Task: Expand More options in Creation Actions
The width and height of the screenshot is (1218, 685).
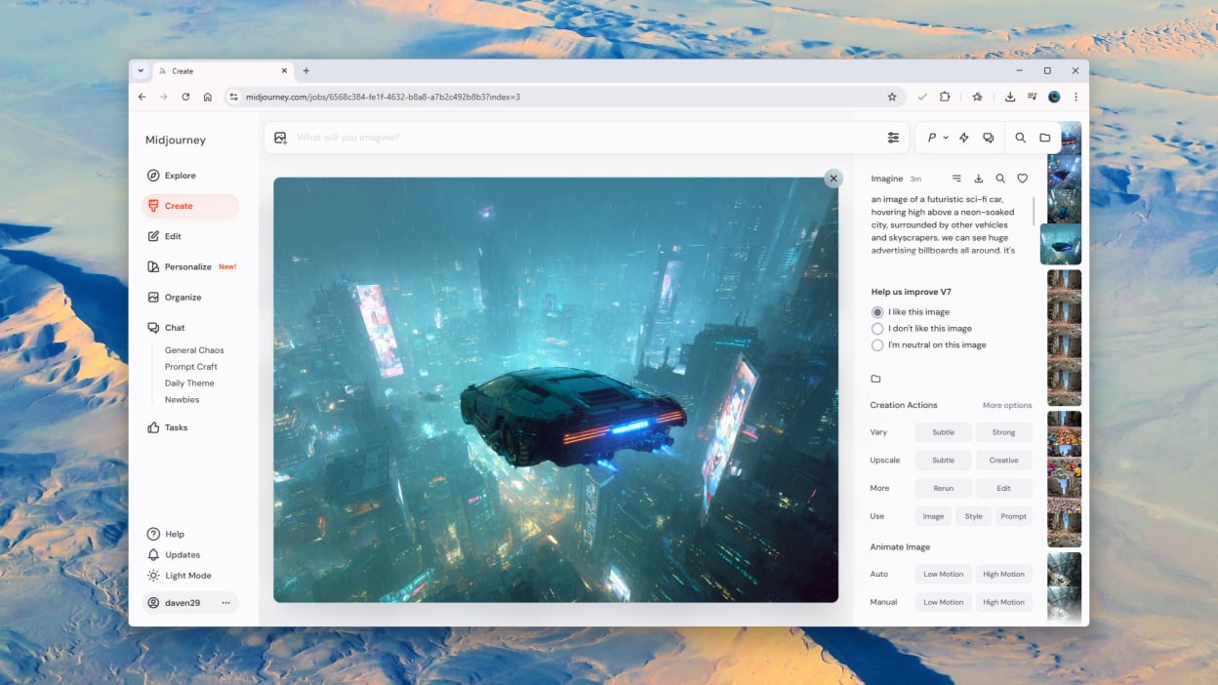Action: 1006,405
